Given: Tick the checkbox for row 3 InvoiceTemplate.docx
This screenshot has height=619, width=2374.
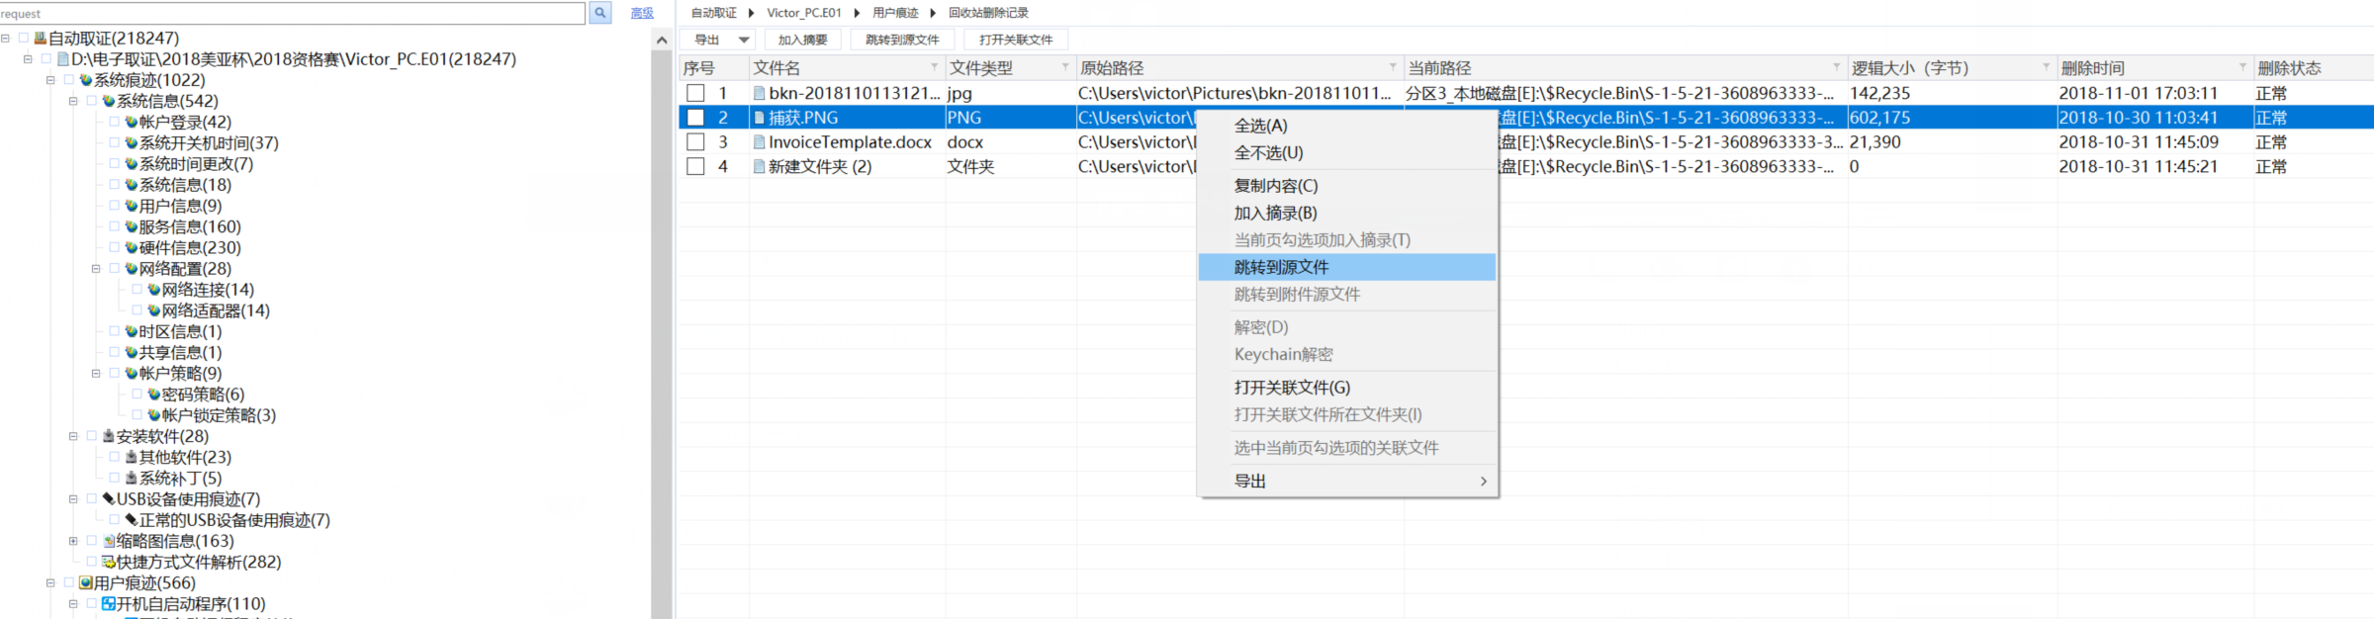Looking at the screenshot, I should click(x=695, y=142).
